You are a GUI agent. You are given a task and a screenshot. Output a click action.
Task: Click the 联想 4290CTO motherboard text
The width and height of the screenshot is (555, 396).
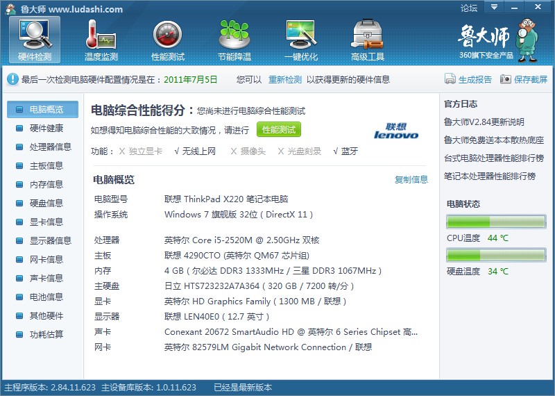[x=237, y=256]
